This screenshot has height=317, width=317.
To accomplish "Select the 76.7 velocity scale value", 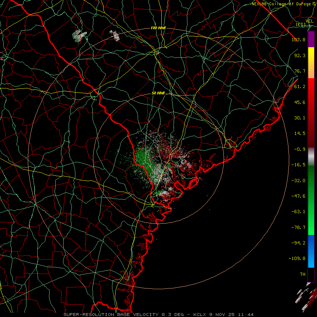I will [x=300, y=71].
